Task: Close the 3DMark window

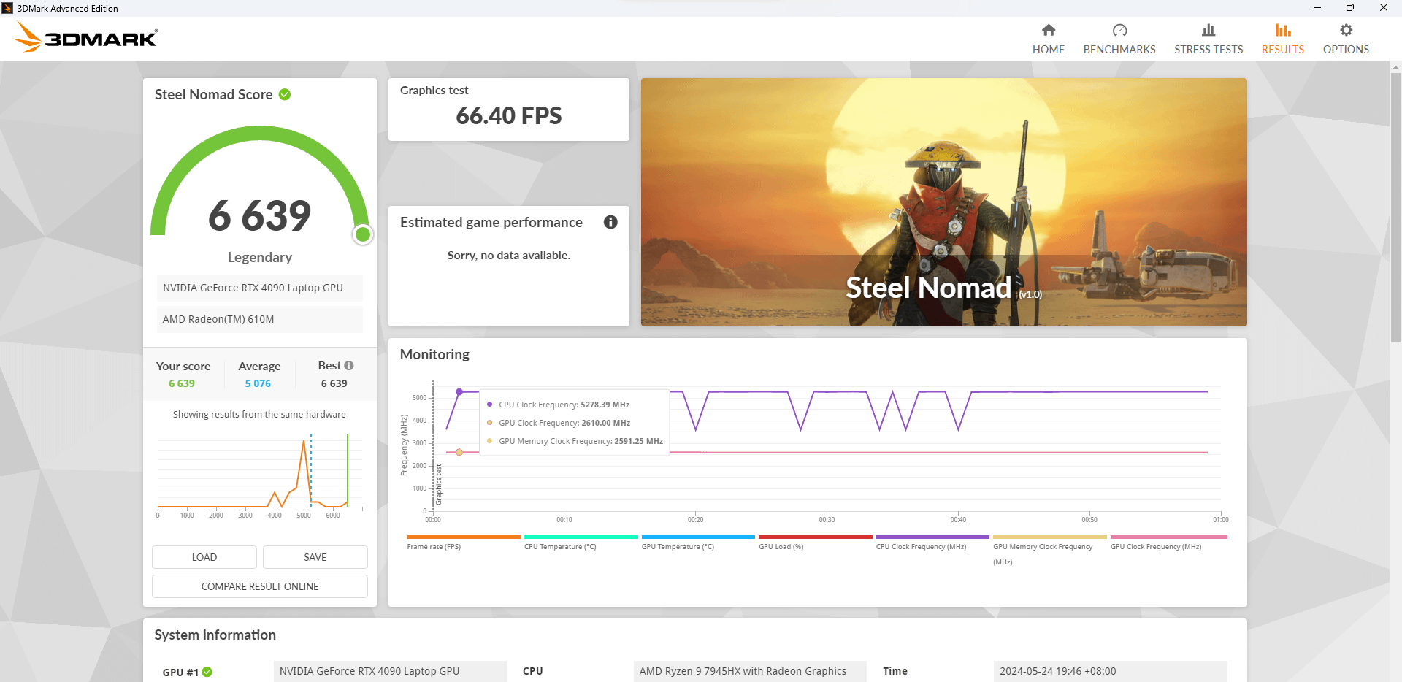Action: 1384,8
